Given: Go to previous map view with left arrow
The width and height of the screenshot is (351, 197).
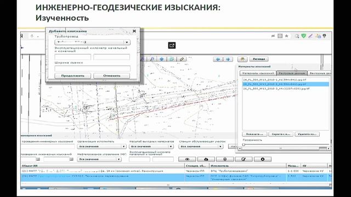Looking at the screenshot, I should (218, 59).
